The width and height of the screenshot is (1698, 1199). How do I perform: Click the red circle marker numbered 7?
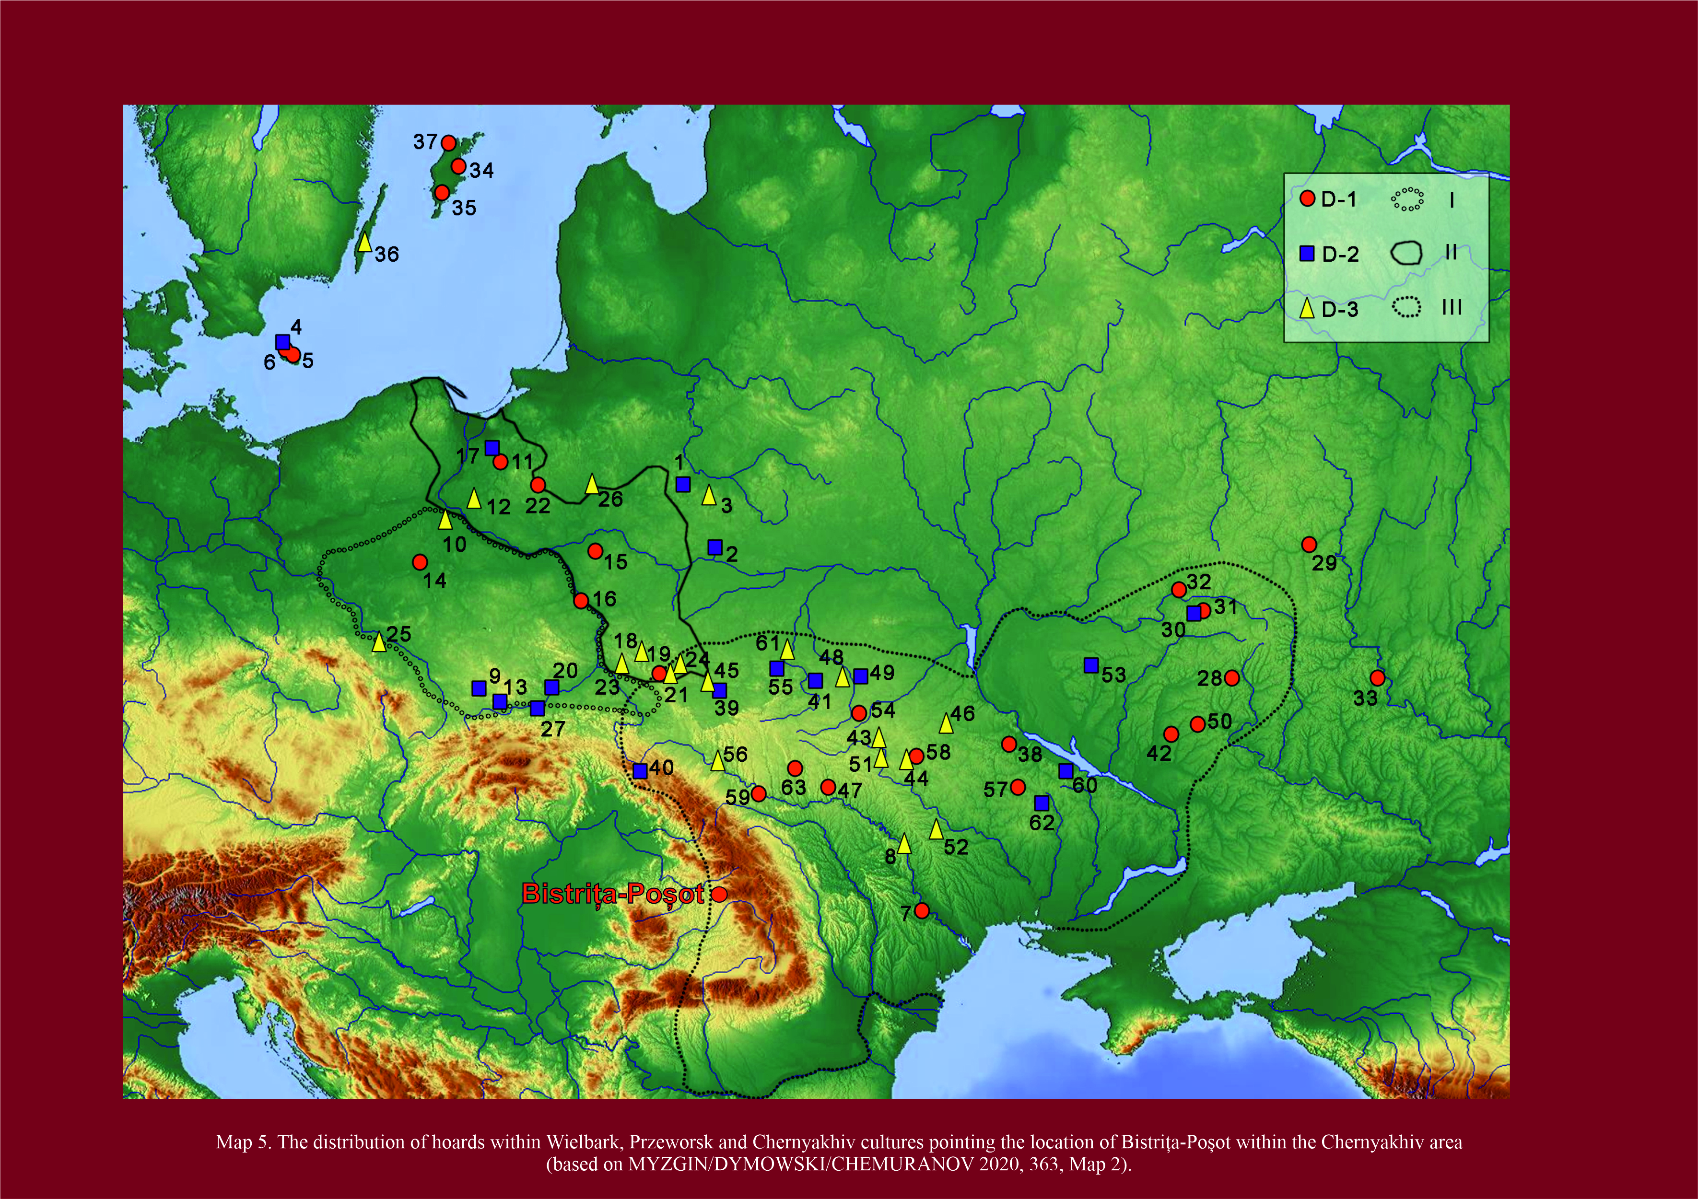click(922, 910)
